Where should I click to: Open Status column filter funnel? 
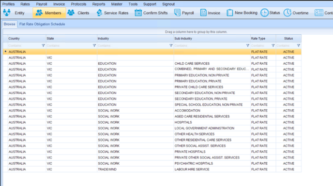299,45
